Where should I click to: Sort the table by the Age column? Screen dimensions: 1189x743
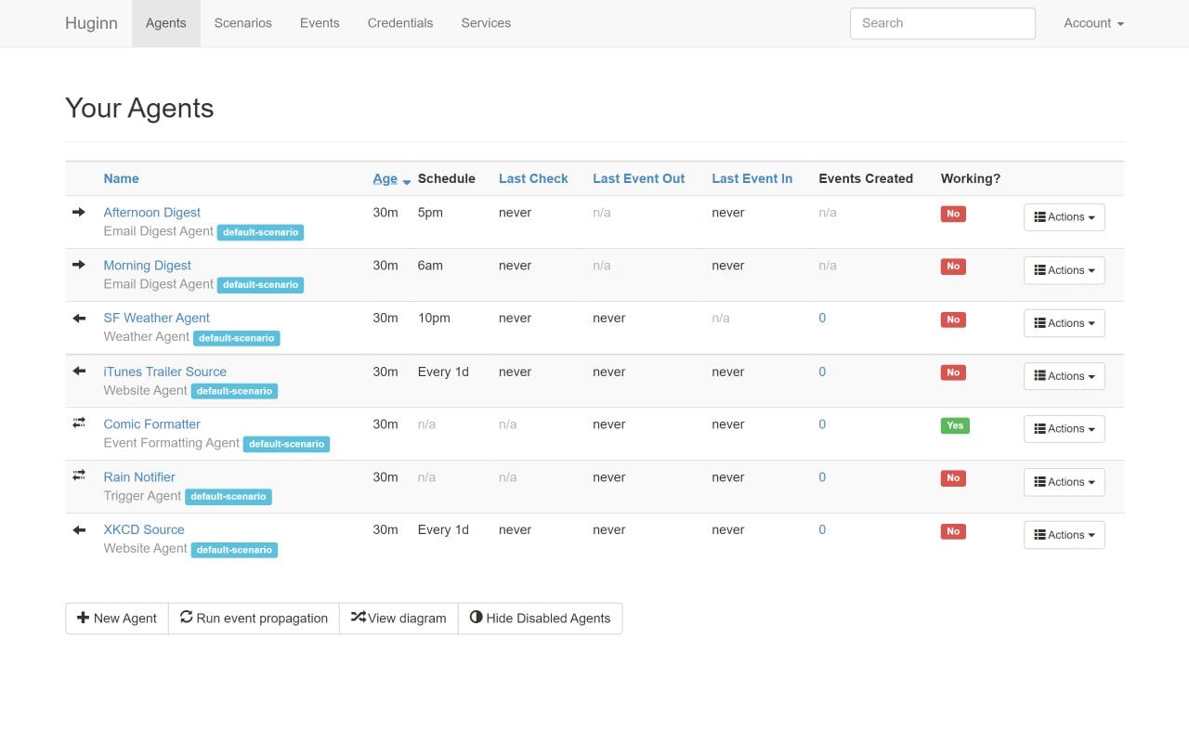(384, 178)
